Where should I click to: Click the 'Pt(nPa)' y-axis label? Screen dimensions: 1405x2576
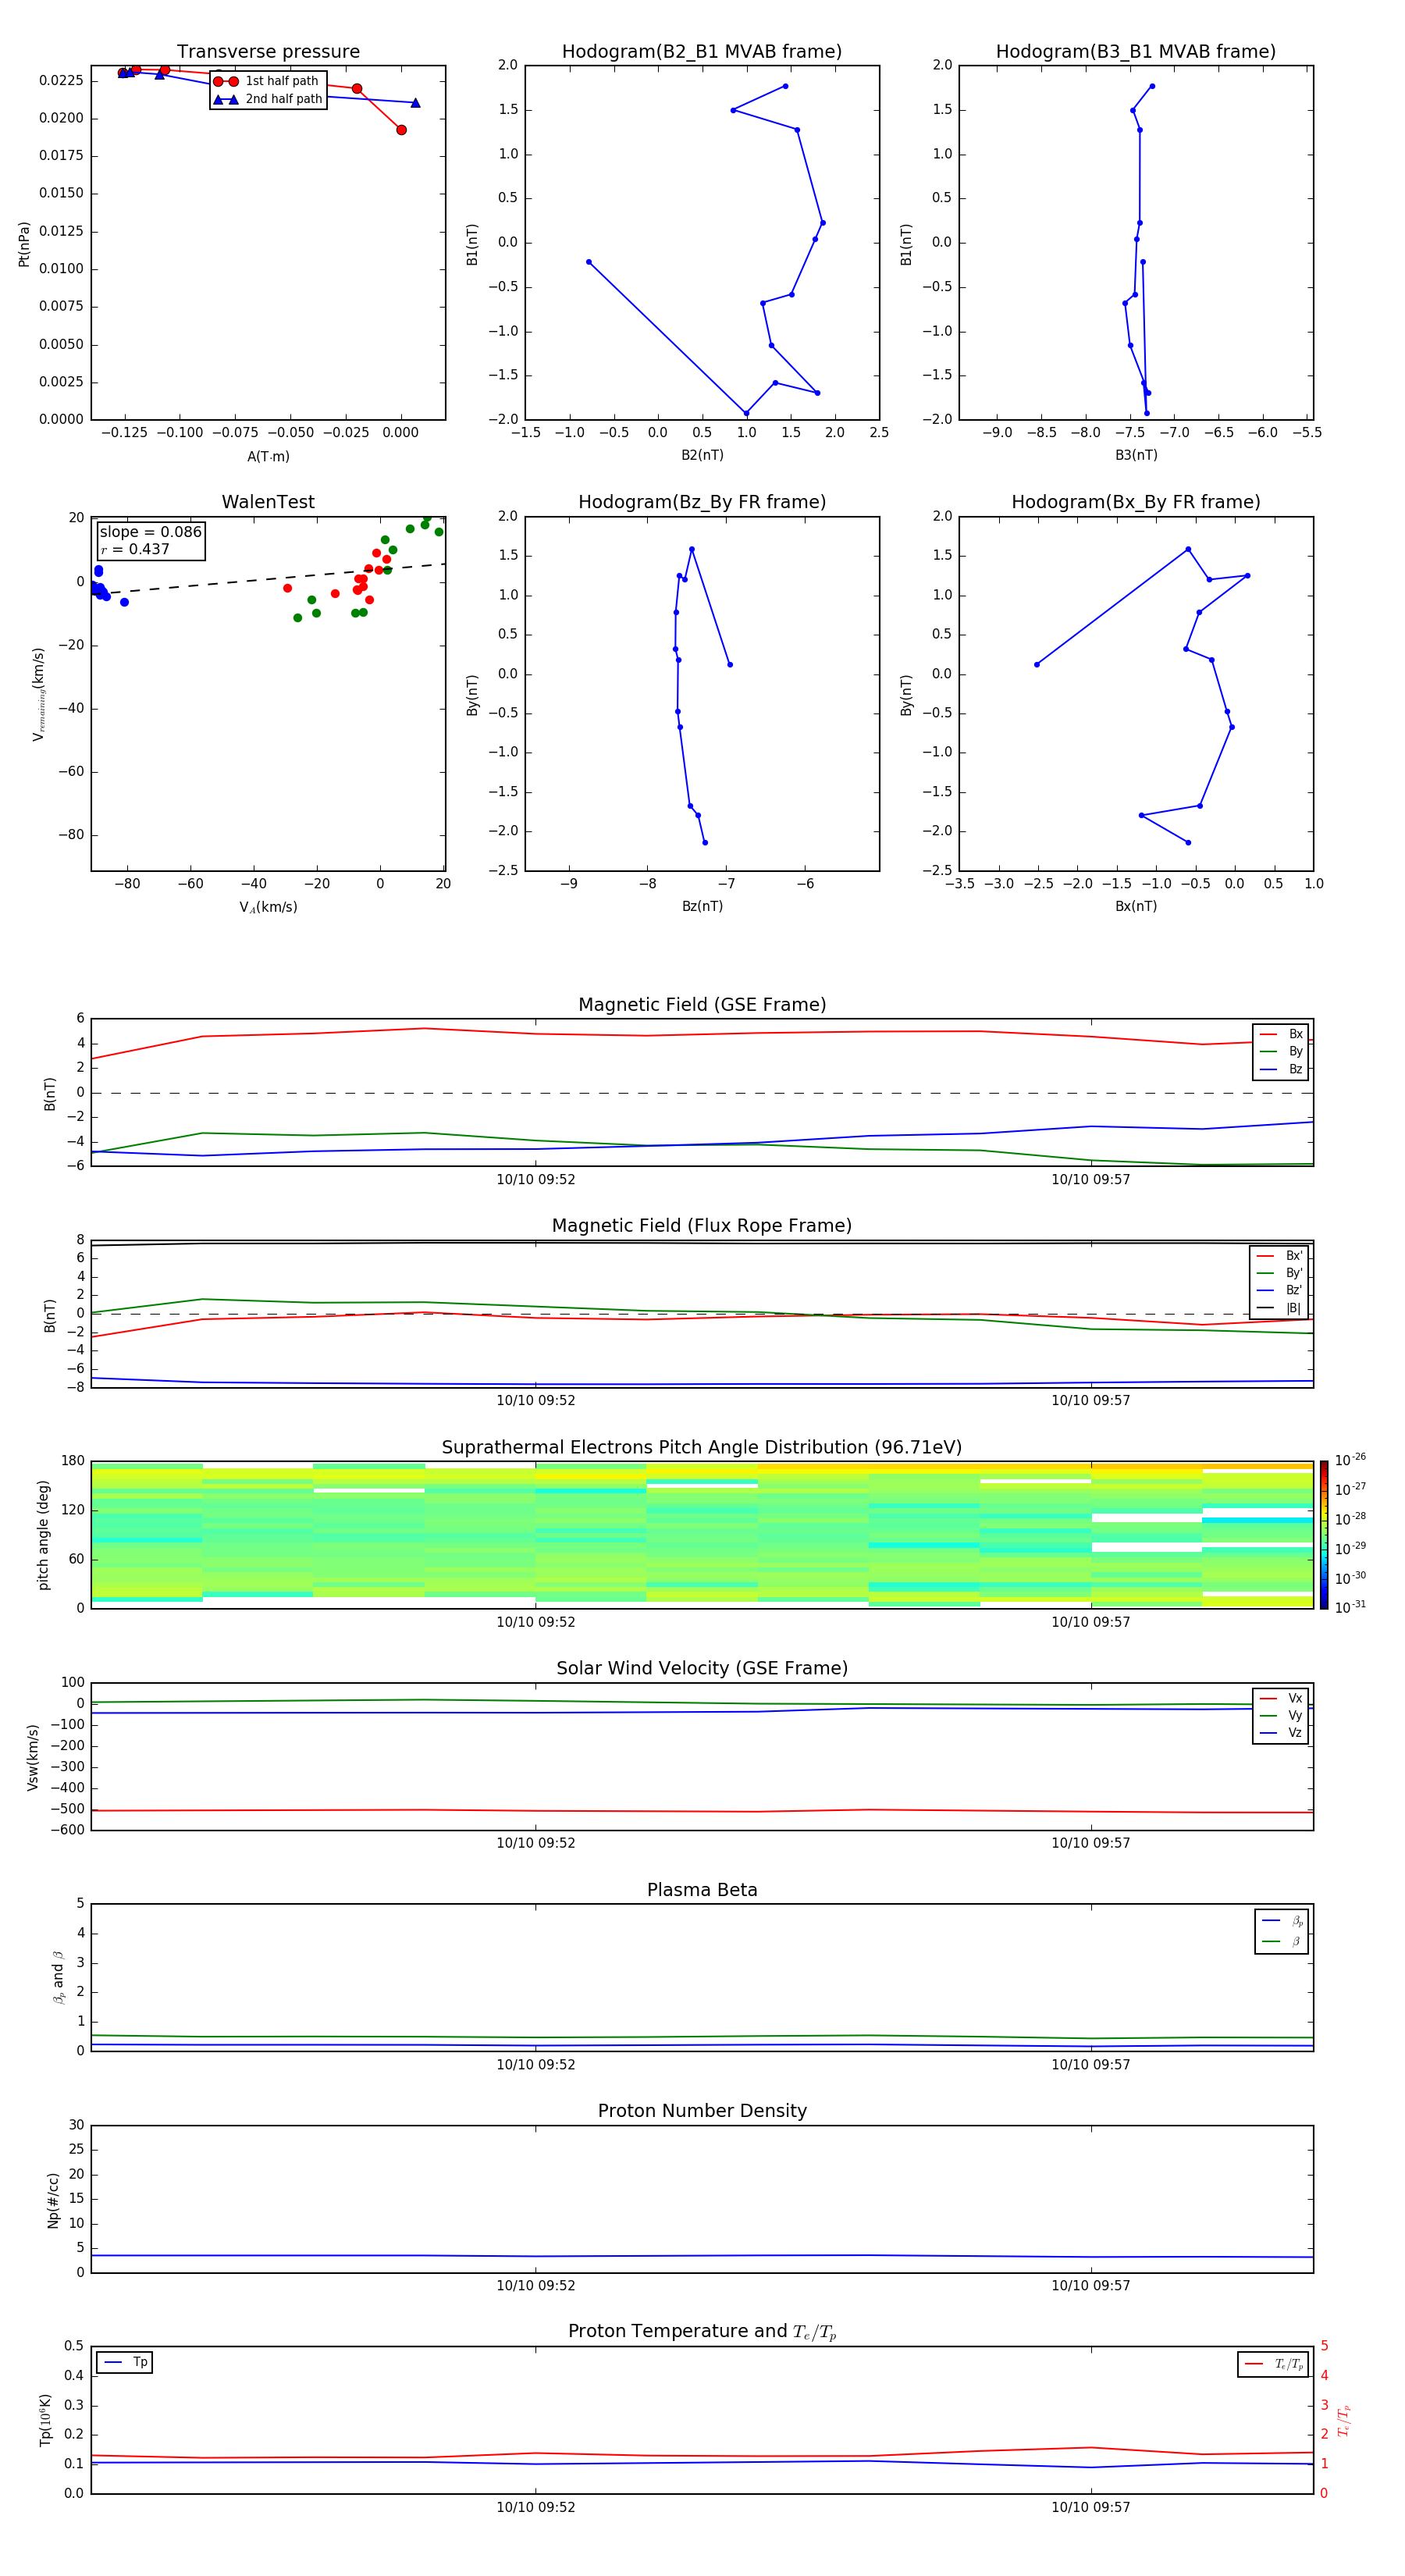point(24,244)
